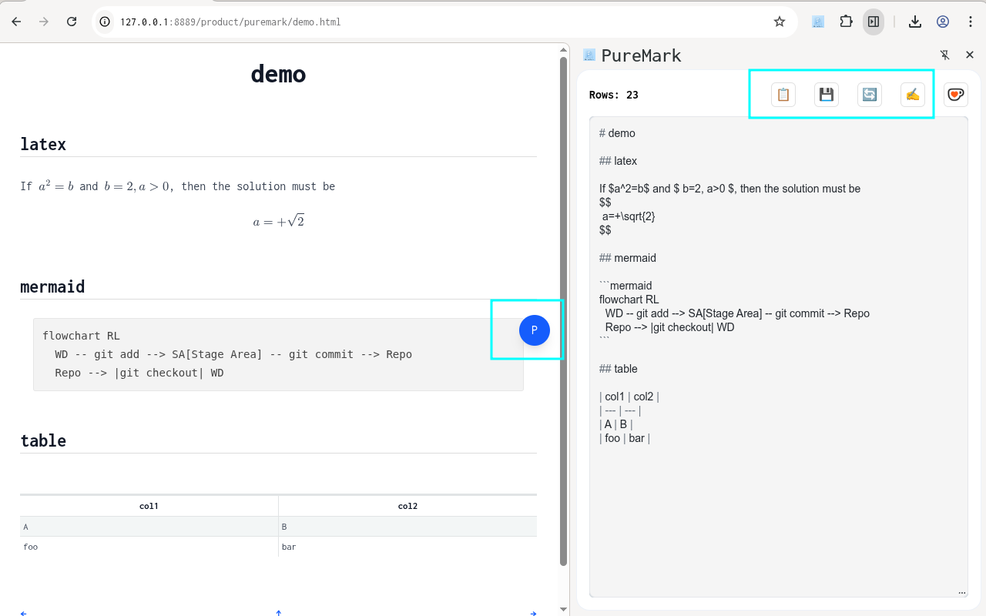The width and height of the screenshot is (986, 616).
Task: Click the resize handle of the markdown editor
Action: tap(962, 592)
